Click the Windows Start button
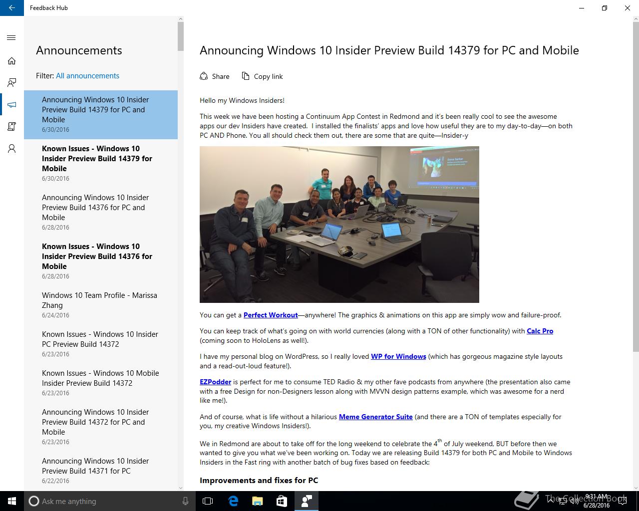The image size is (639, 511). click(12, 501)
